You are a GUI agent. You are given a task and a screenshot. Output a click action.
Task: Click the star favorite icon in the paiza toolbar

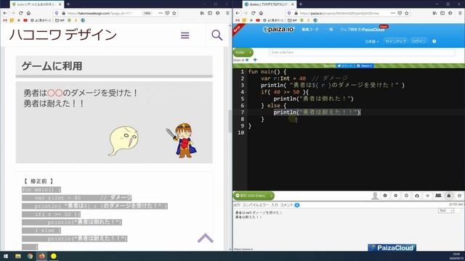pos(428,196)
